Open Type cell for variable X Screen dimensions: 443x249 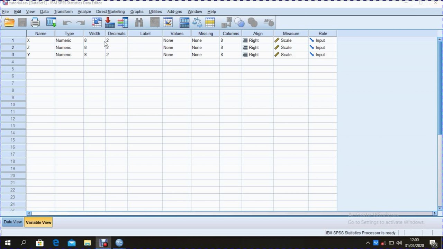(x=69, y=40)
